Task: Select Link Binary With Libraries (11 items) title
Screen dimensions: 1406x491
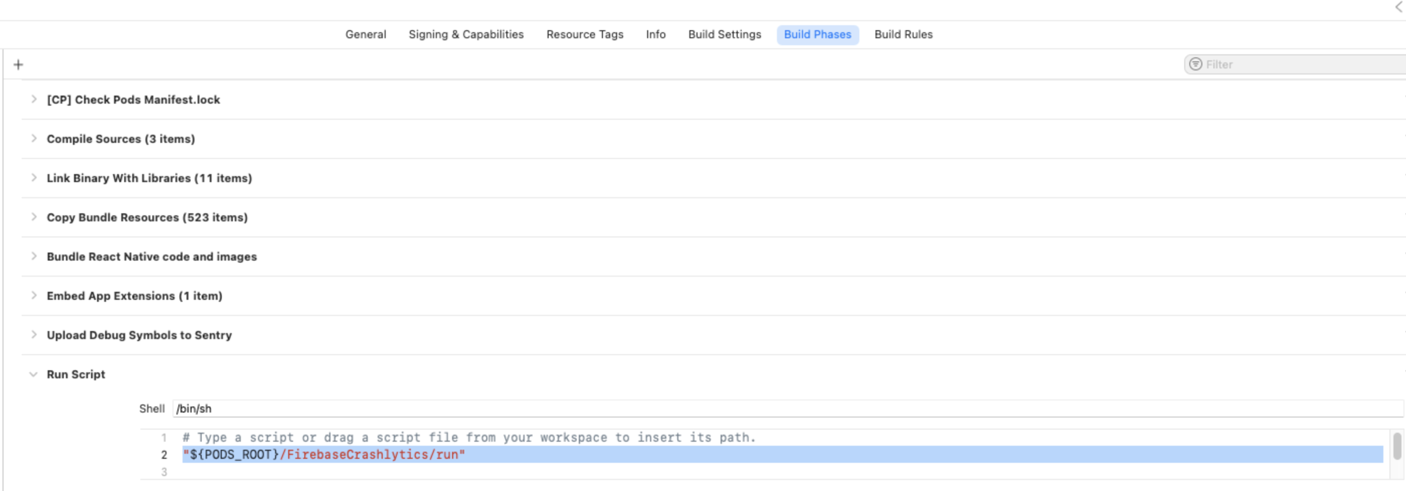Action: click(x=149, y=178)
